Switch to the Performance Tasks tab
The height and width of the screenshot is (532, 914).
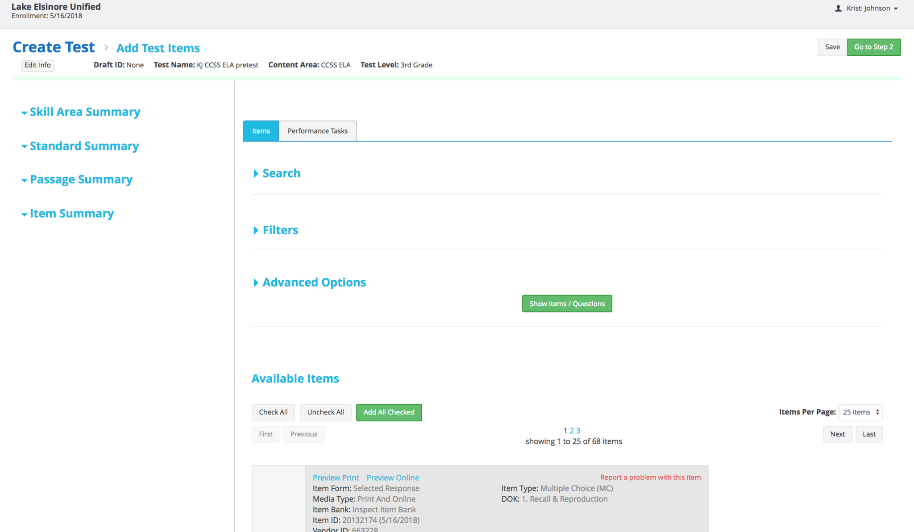coord(317,131)
